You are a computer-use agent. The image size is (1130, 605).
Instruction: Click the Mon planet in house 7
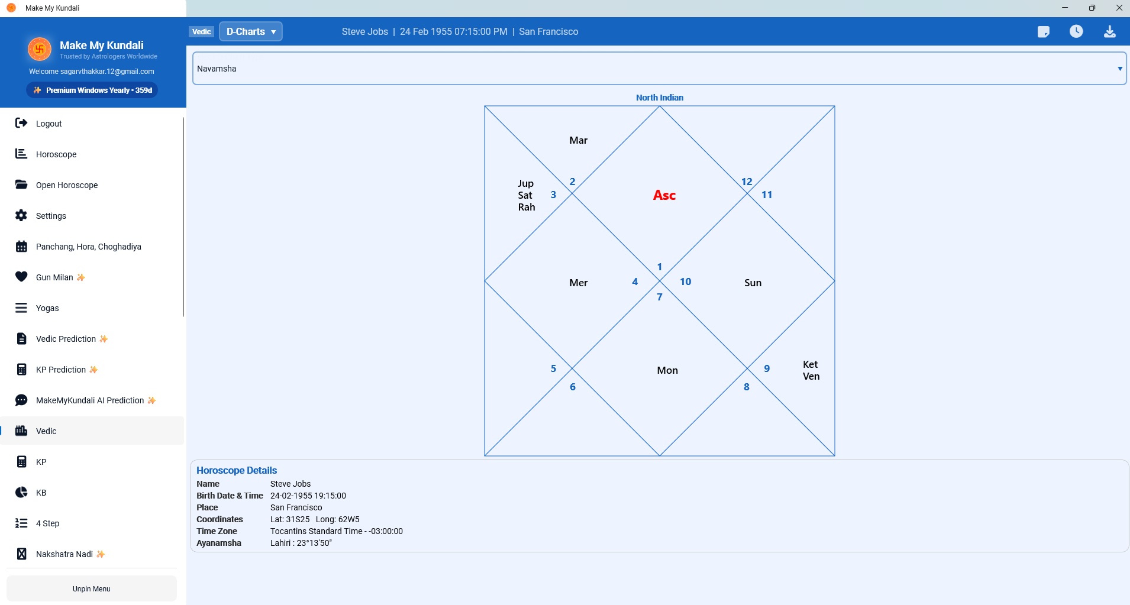tap(667, 370)
